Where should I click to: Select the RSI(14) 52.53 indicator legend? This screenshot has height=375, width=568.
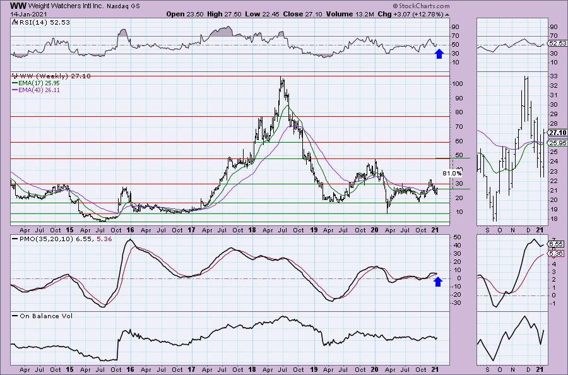(x=44, y=22)
